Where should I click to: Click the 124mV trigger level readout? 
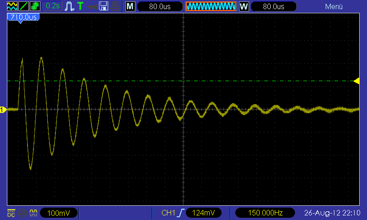tap(203, 213)
